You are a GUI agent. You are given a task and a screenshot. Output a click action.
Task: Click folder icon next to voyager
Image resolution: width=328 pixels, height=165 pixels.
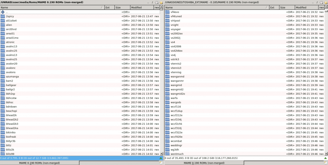pyautogui.click(x=167, y=29)
